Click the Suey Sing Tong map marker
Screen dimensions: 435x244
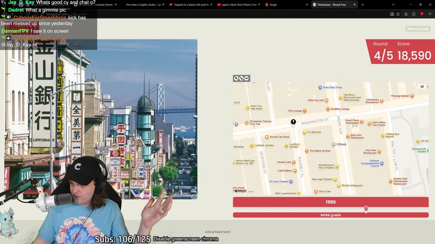click(x=320, y=87)
